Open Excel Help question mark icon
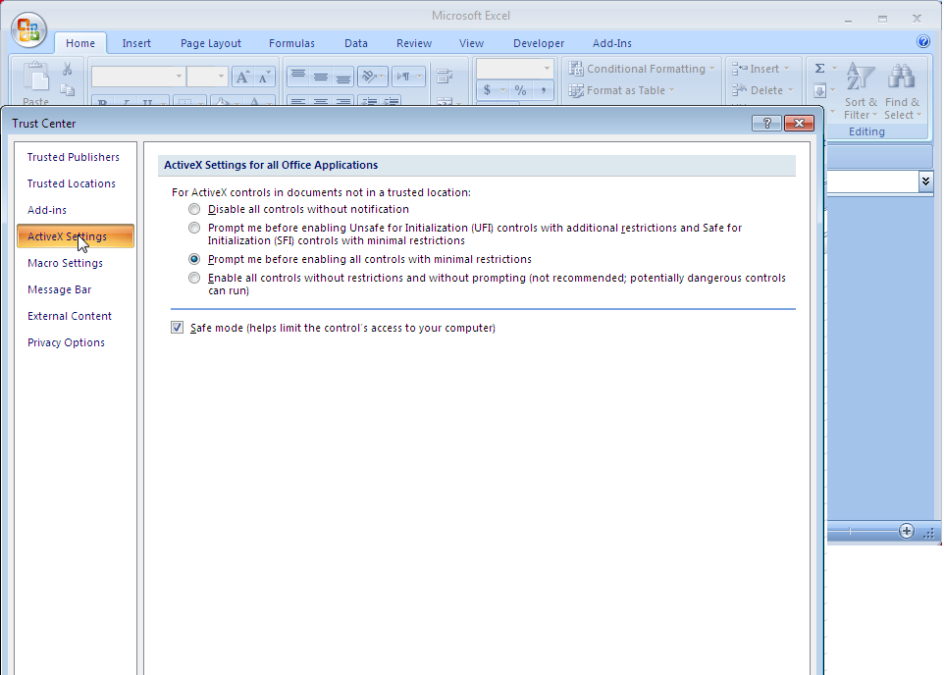Viewport: 944px width, 675px height. click(x=923, y=41)
